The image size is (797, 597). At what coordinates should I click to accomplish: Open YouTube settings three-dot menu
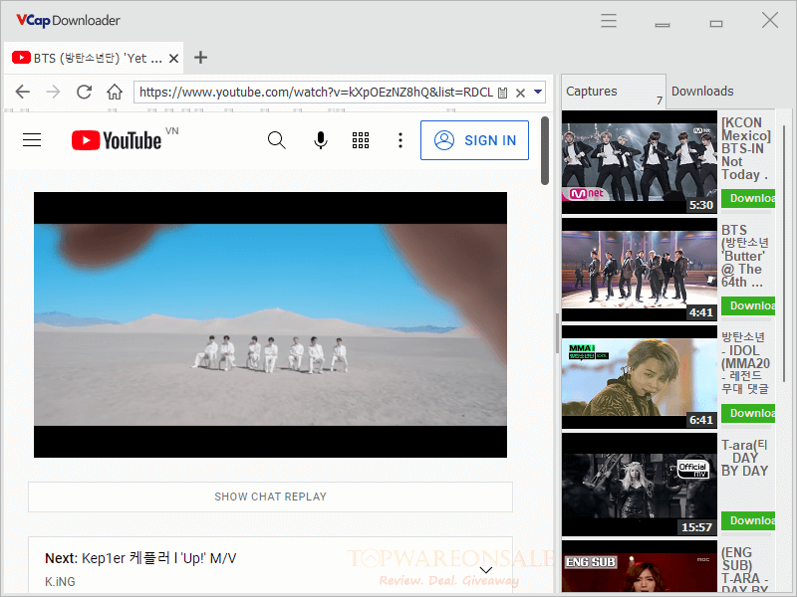click(x=400, y=140)
